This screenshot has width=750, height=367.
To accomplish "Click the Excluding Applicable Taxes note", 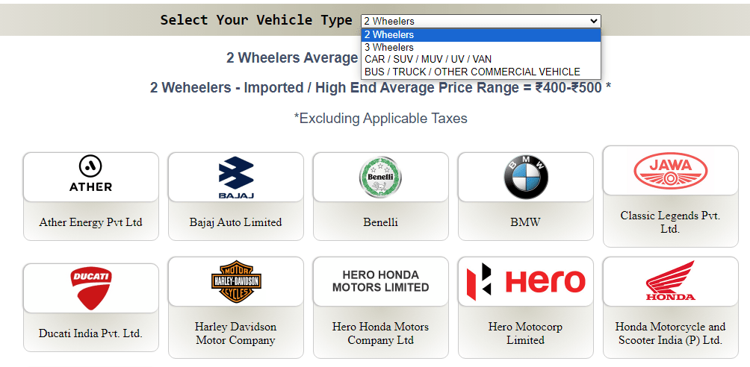I will click(x=381, y=118).
